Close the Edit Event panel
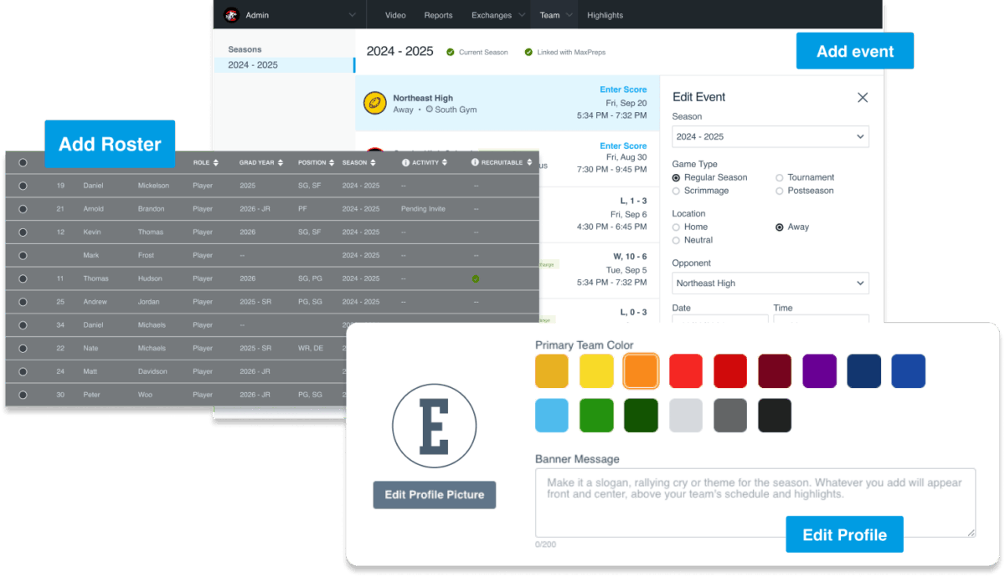Viewport: 1005px width, 577px height. click(863, 97)
